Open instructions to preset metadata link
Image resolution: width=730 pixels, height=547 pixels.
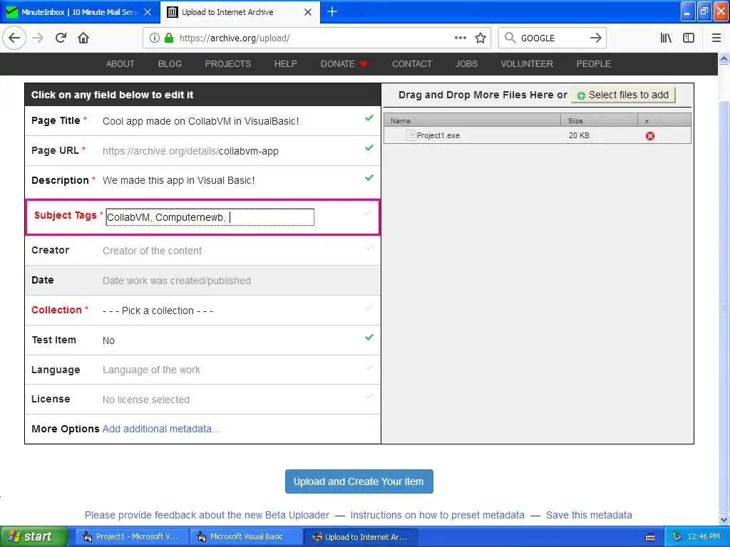[x=437, y=516]
